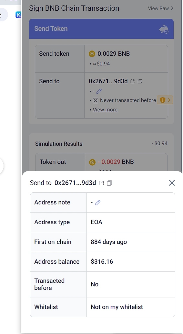Screen dimensions: 183x334
Task: Edit the Address note pencil in details table
Action: pyautogui.click(x=98, y=202)
